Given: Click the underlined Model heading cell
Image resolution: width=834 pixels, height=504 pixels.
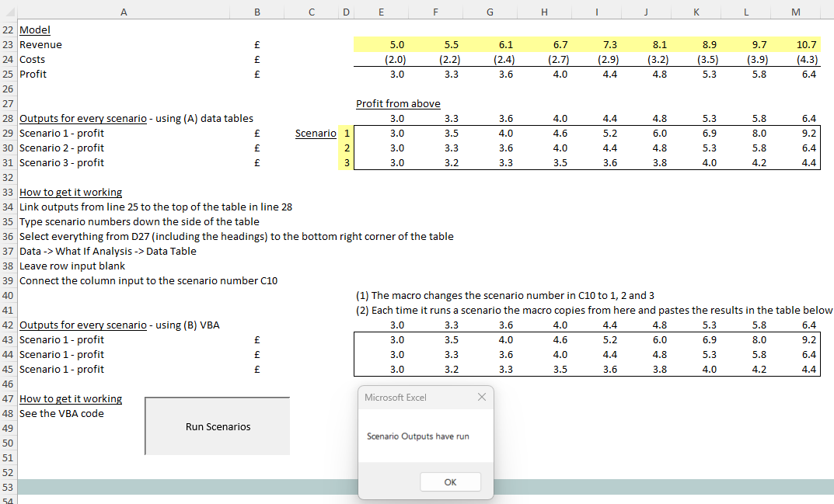Looking at the screenshot, I should point(34,30).
